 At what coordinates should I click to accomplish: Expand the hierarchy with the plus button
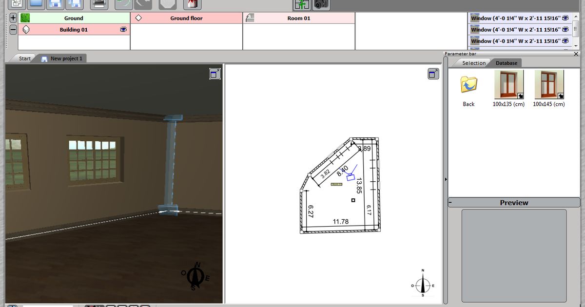(x=13, y=18)
